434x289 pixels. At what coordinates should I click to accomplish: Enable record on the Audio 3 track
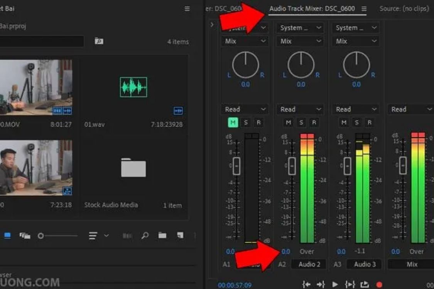[369, 123]
